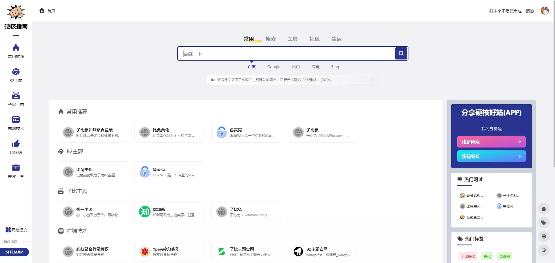The width and height of the screenshot is (555, 263).
Task: Open 鲁麦克 lock icon in 常用推荐
Action: coord(222,132)
